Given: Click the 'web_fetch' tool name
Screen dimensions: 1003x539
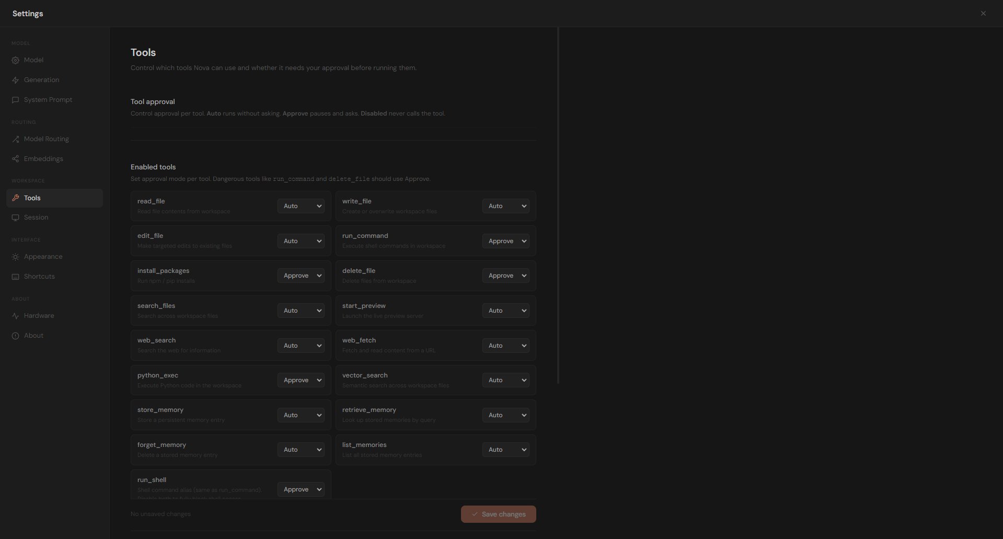Looking at the screenshot, I should 359,340.
